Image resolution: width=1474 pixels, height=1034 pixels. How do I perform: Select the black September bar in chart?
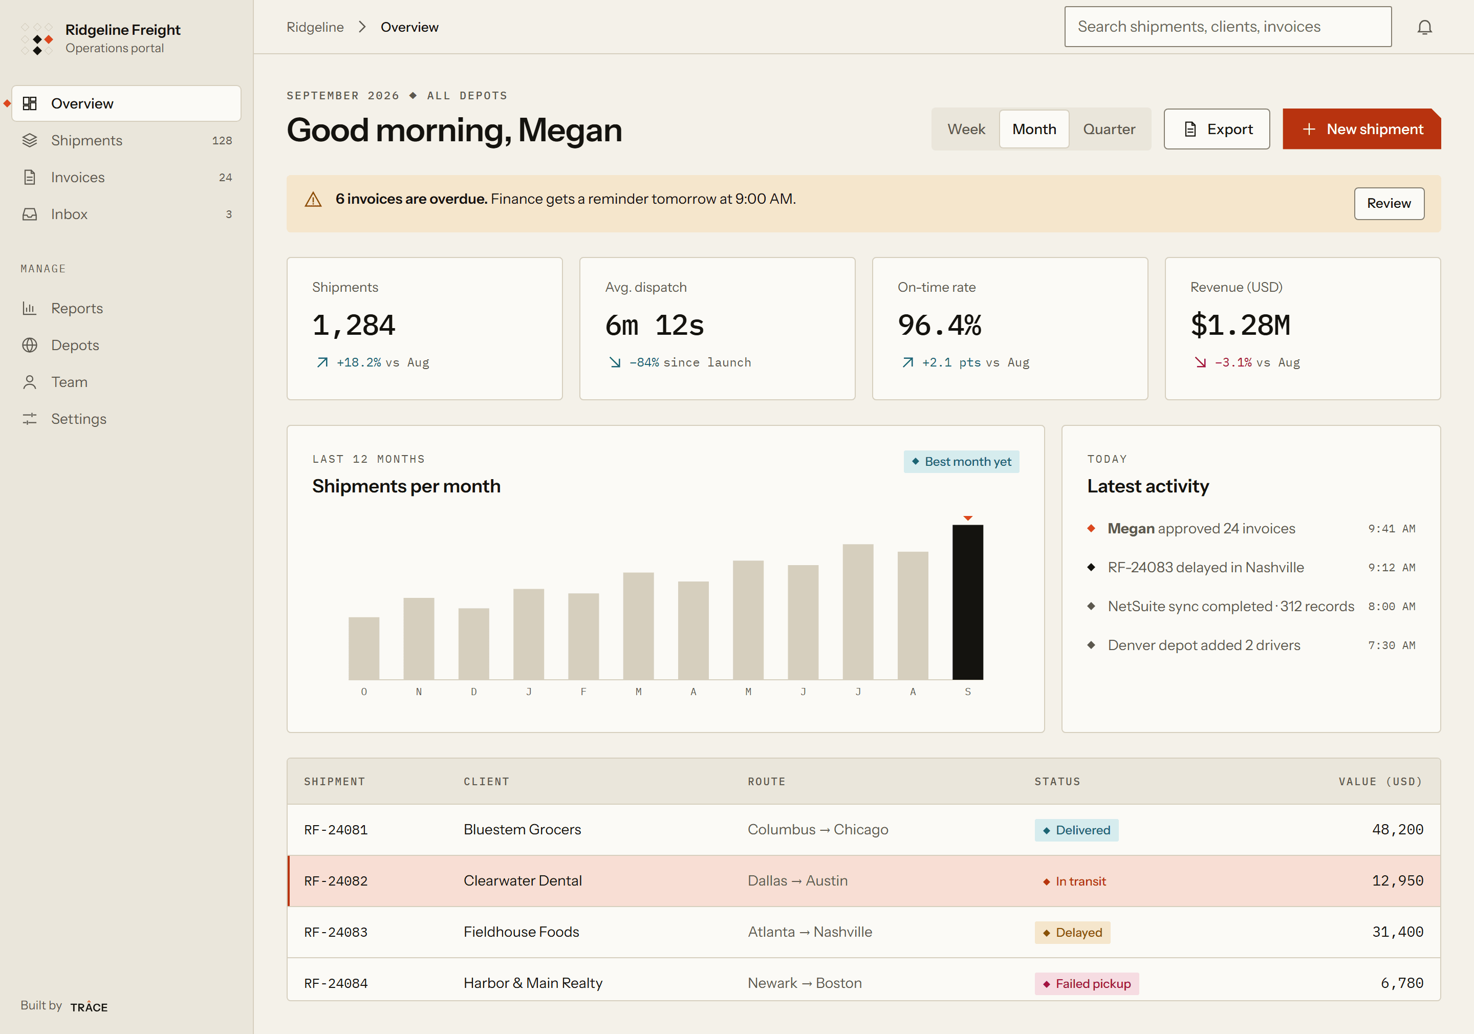[x=967, y=602]
